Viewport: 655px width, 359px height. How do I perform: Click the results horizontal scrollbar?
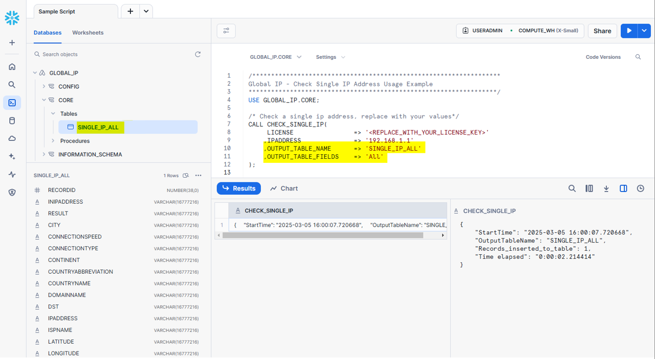[x=322, y=235]
